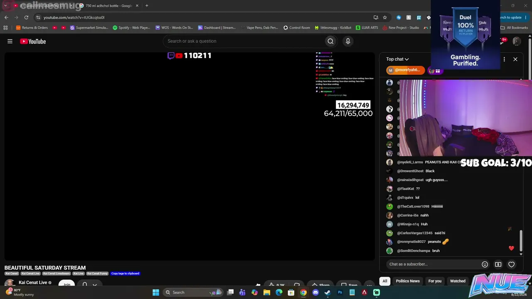The image size is (532, 299).
Task: Open the YouTube guide hamburger menu
Action: click(10, 41)
